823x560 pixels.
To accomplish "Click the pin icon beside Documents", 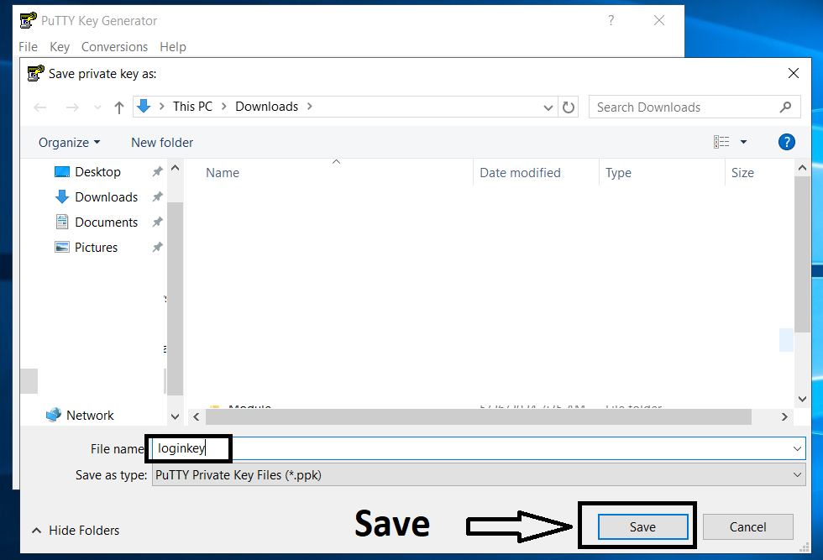I will pos(157,222).
